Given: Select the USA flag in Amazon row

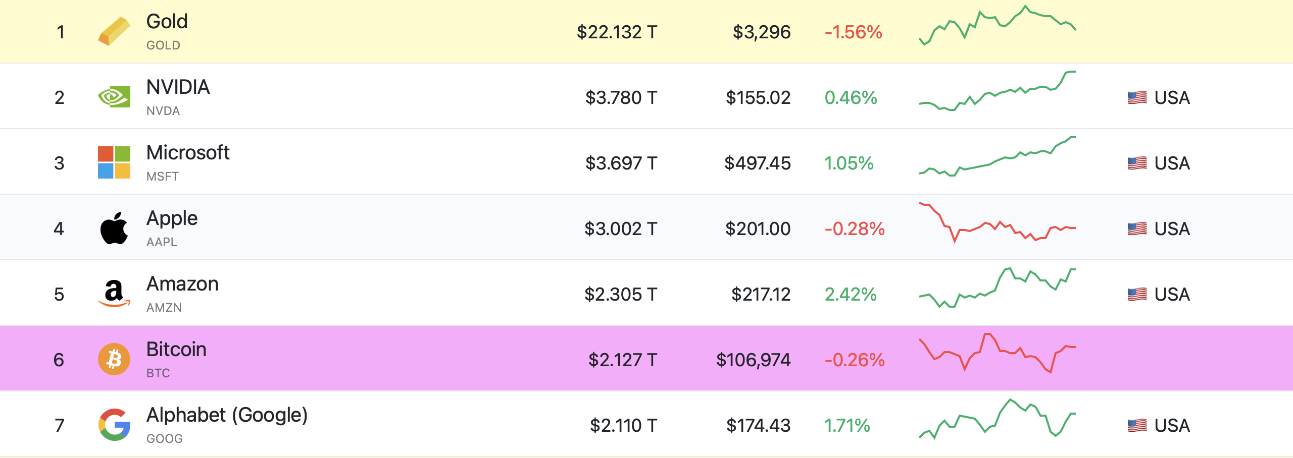Looking at the screenshot, I should click(x=1137, y=294).
